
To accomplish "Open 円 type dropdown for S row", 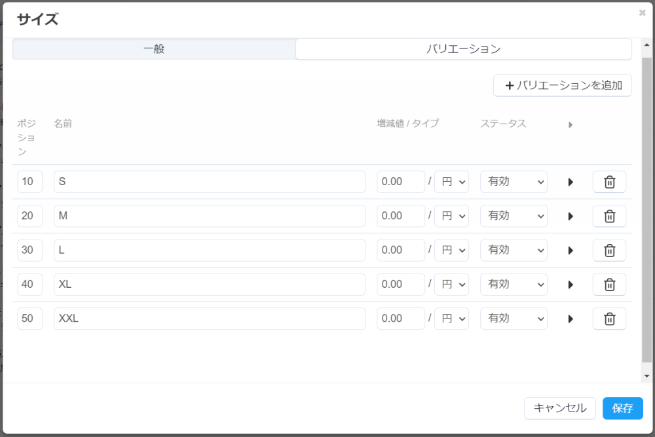I will pyautogui.click(x=451, y=182).
